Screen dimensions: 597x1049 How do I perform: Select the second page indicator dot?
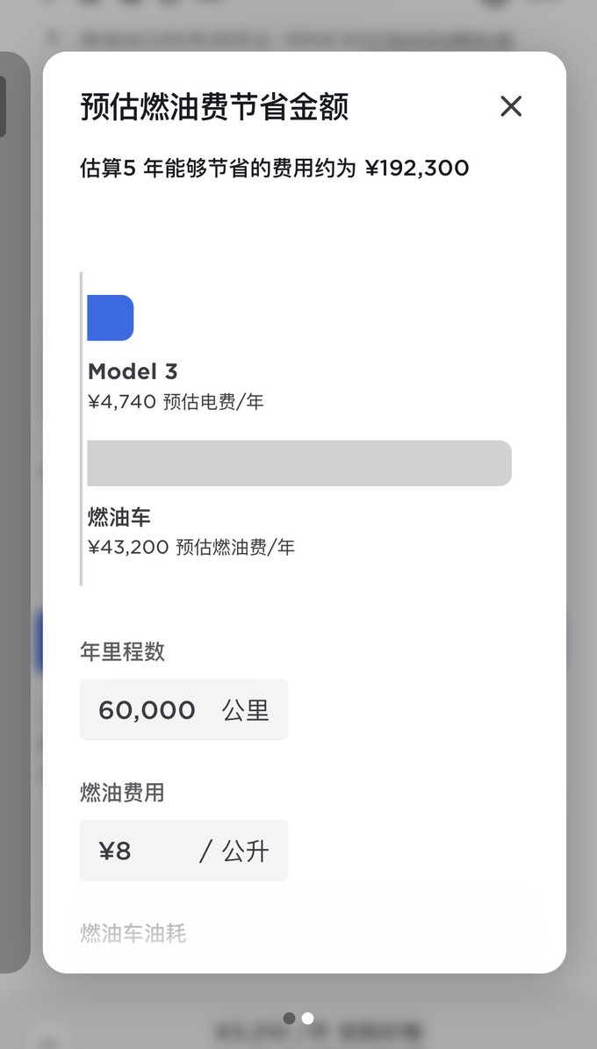(307, 1018)
